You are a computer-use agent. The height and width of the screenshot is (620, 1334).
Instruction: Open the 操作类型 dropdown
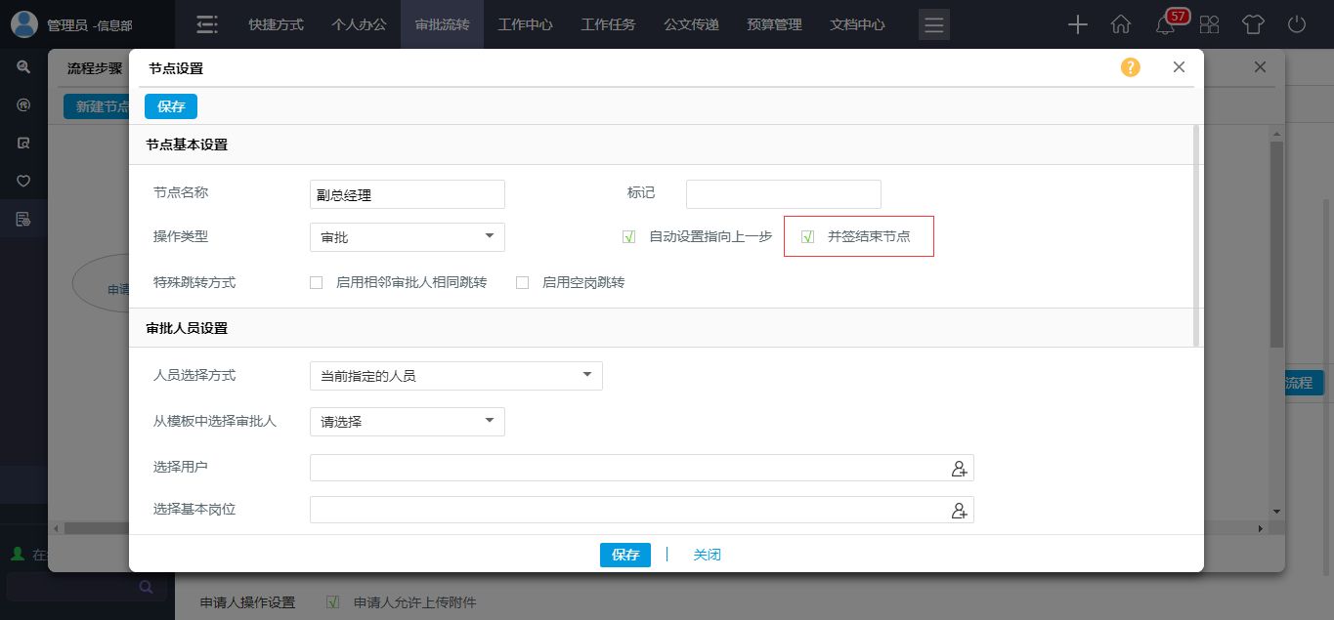[407, 237]
